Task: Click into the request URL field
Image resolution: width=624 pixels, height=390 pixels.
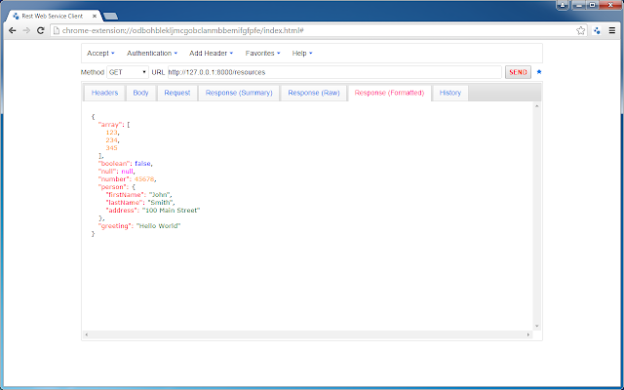Action: [334, 72]
